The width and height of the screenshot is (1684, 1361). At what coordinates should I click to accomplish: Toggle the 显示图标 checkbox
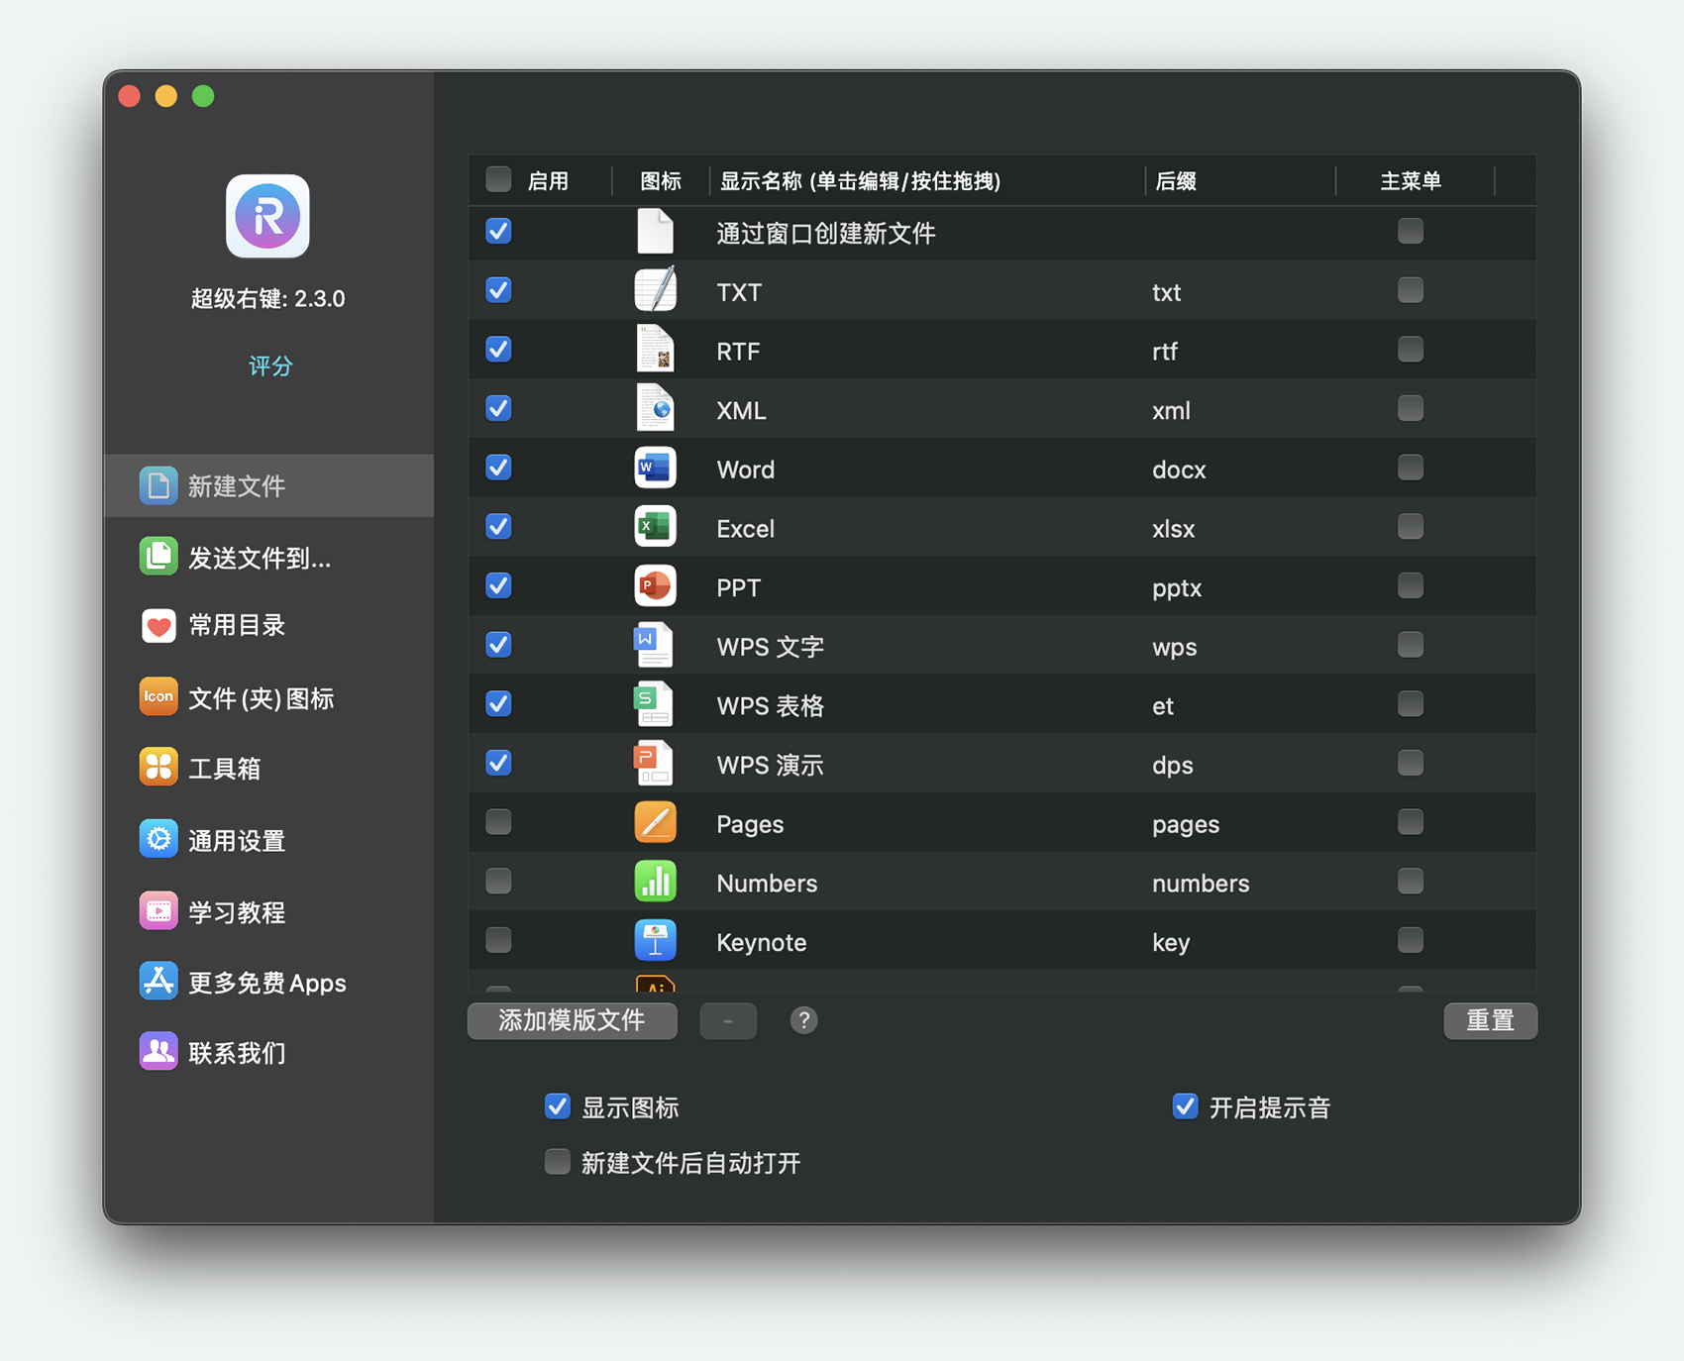(x=558, y=1106)
